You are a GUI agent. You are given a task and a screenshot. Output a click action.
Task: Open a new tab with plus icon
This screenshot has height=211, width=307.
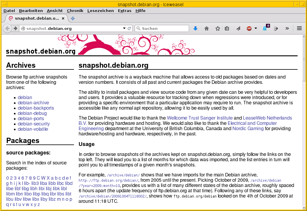73,18
